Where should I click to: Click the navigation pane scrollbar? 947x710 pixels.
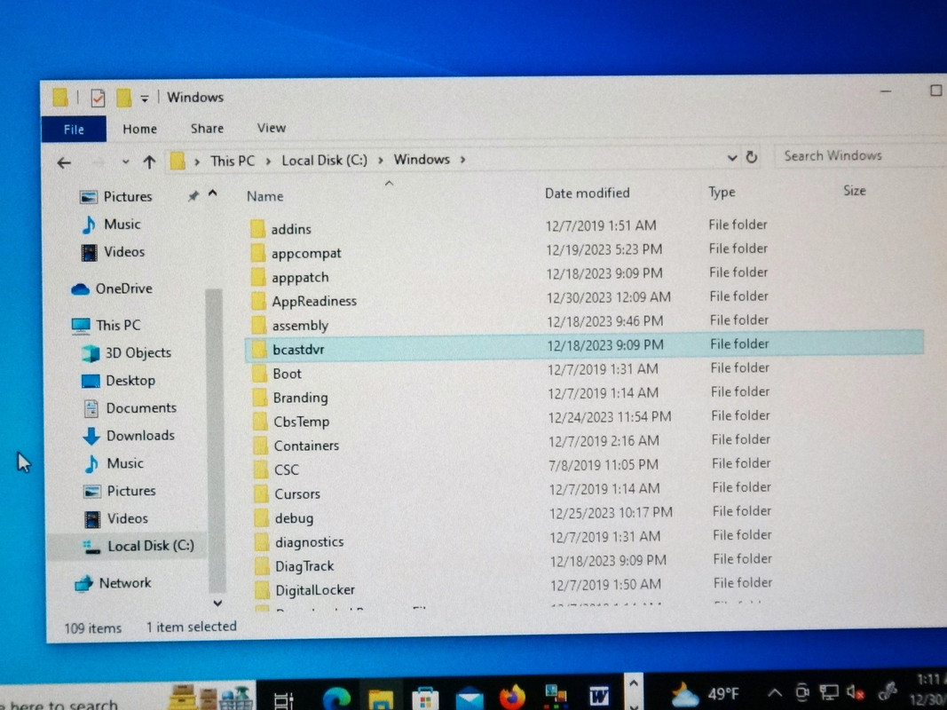pyautogui.click(x=215, y=440)
